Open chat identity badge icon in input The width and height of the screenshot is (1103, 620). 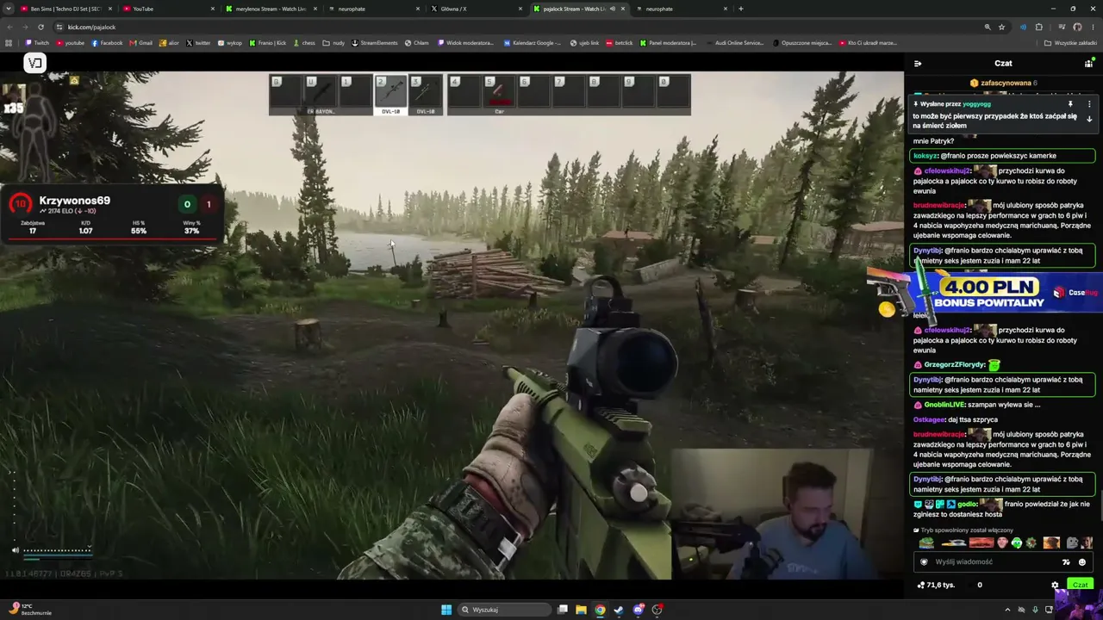coord(925,562)
